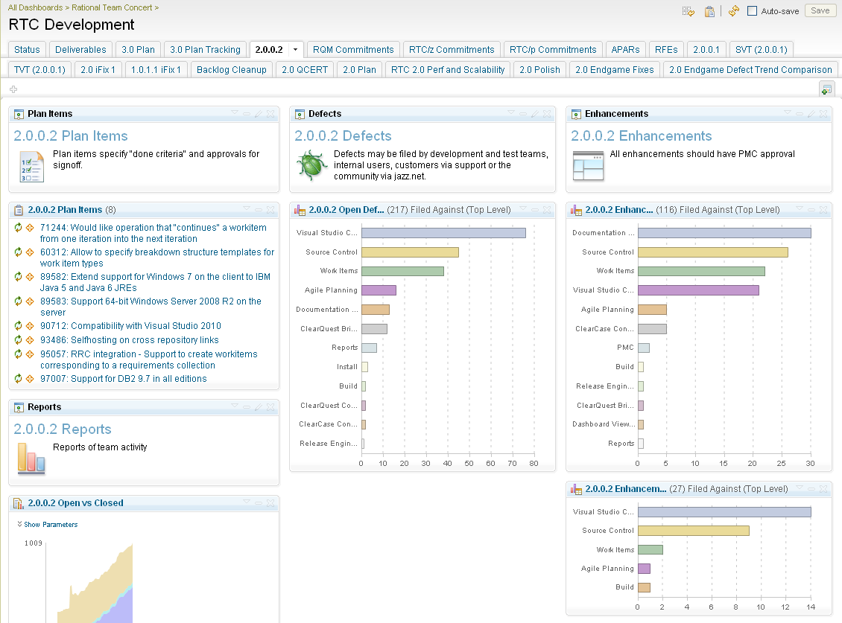Screen dimensions: 842x623
Task: Open plan item 90712 Visual Studio 2010 compatibility
Action: pos(130,326)
